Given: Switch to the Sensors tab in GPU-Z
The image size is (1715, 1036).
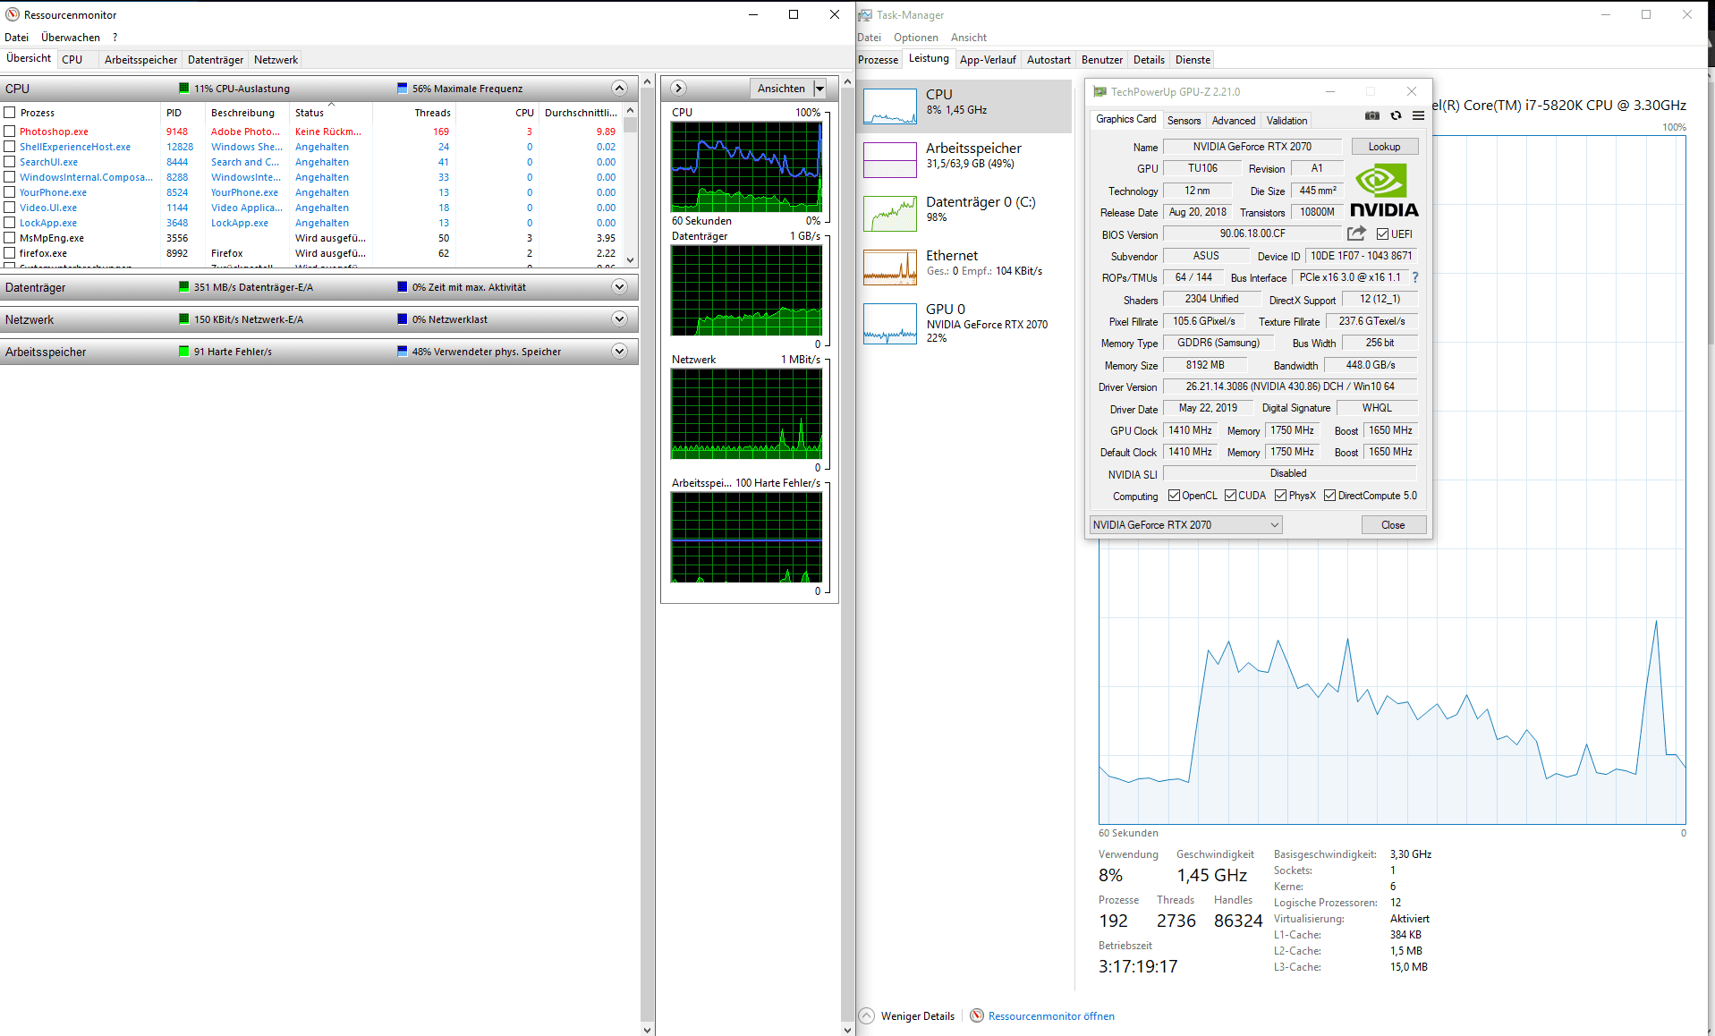Looking at the screenshot, I should pyautogui.click(x=1184, y=121).
